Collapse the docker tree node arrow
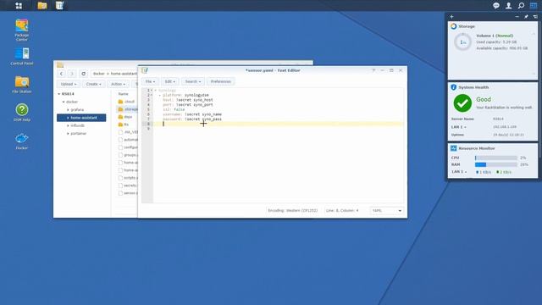The height and width of the screenshot is (305, 542). coord(64,102)
